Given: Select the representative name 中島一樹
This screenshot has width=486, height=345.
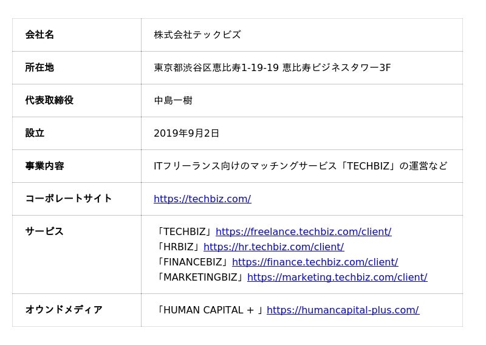Looking at the screenshot, I should (173, 101).
